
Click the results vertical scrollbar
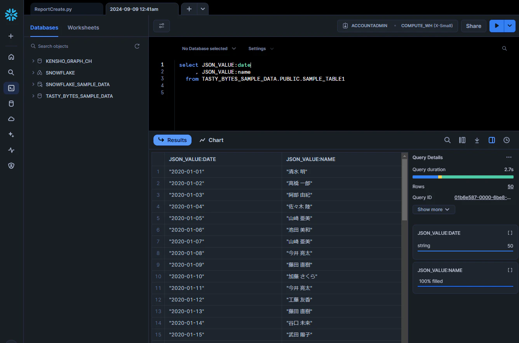pyautogui.click(x=404, y=190)
